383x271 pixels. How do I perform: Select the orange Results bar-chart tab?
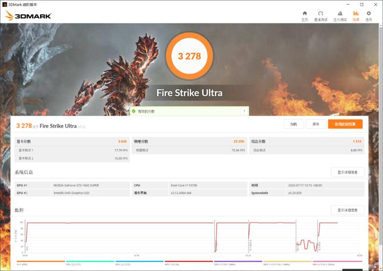pyautogui.click(x=356, y=16)
